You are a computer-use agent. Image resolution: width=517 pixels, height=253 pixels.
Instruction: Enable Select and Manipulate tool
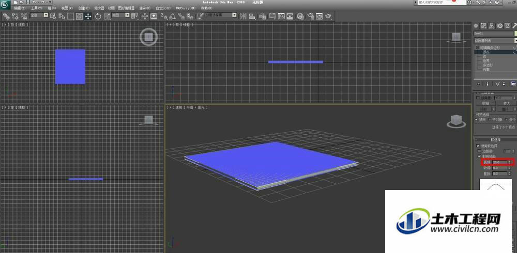coord(145,16)
